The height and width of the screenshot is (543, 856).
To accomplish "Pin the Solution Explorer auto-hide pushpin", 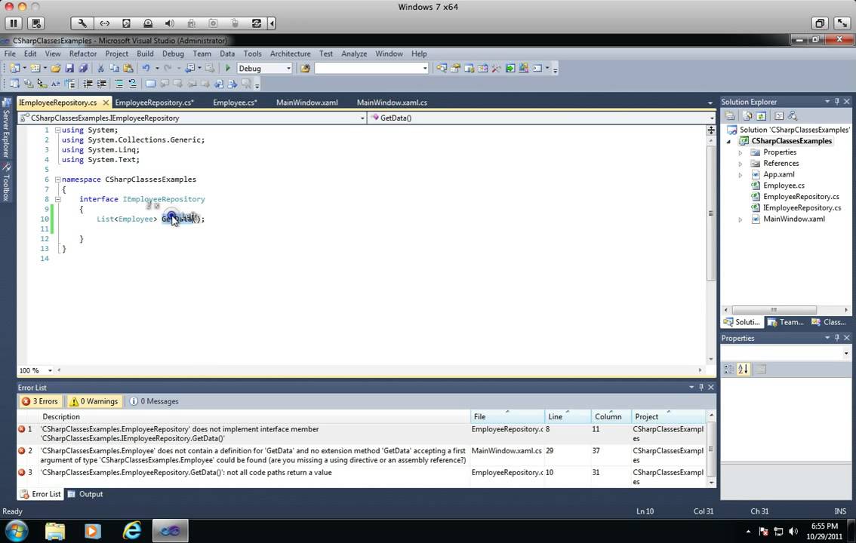I will [837, 101].
